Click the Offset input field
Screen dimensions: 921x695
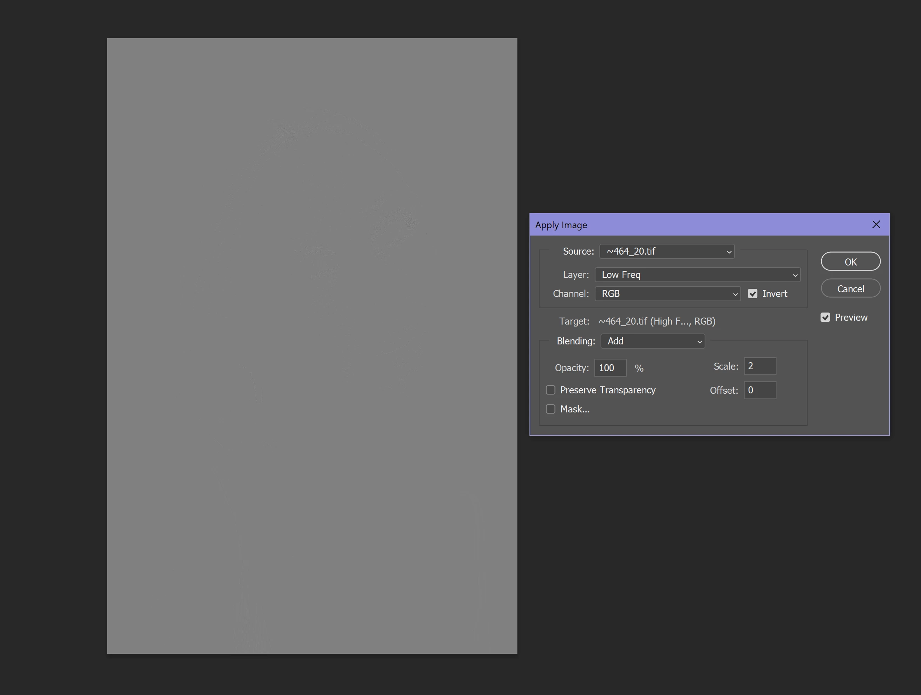click(759, 390)
